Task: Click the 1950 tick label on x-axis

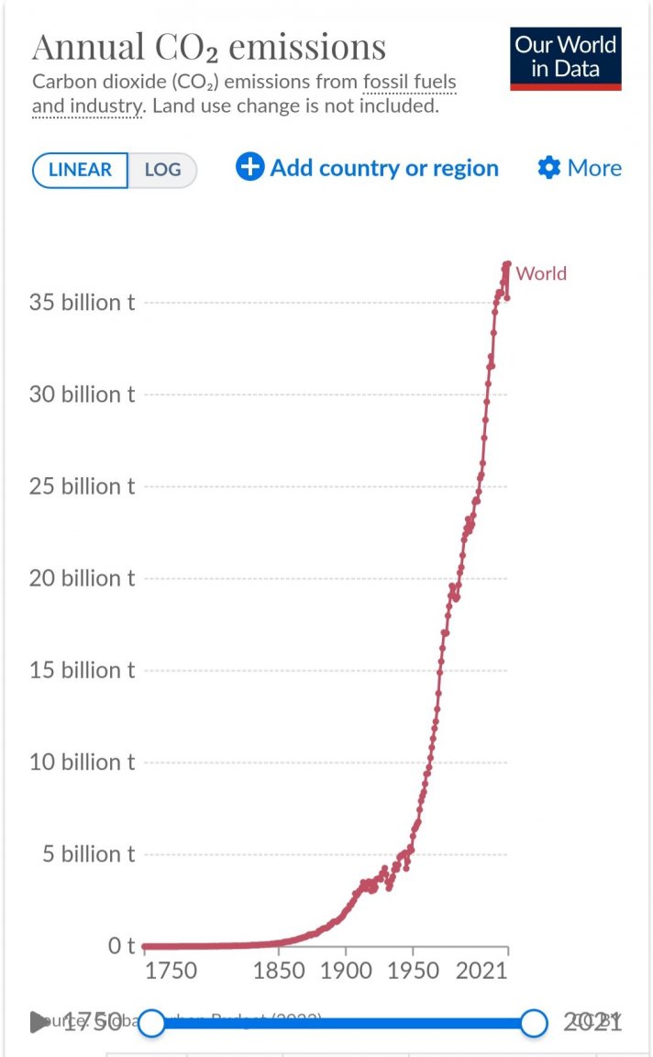Action: click(413, 971)
